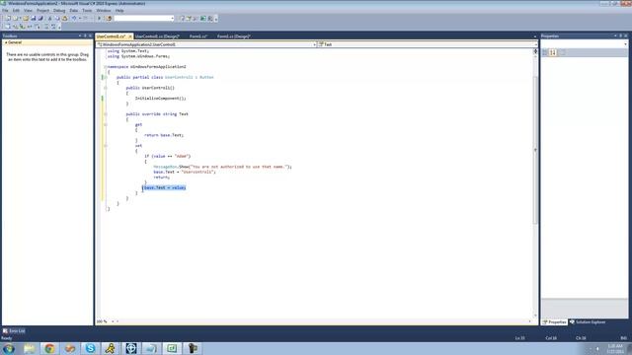Collapse the Text property outline
This screenshot has width=632, height=355.
click(106, 114)
